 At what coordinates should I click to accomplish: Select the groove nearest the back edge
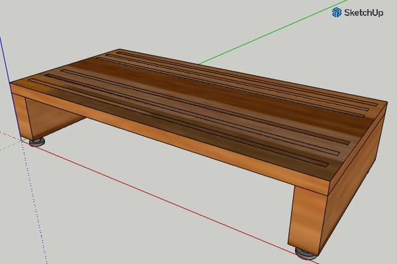click(247, 78)
